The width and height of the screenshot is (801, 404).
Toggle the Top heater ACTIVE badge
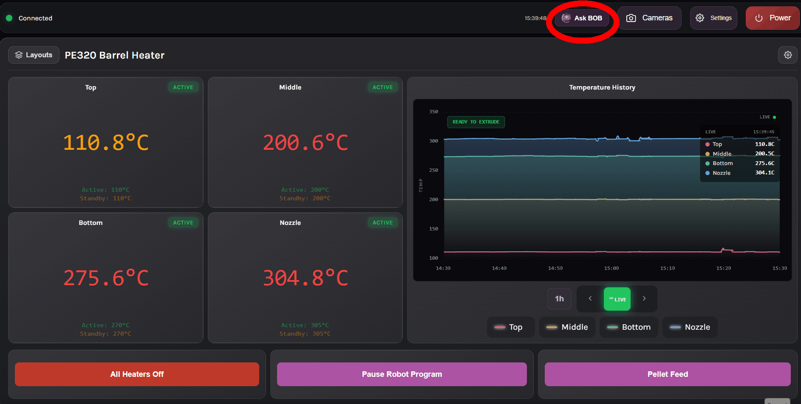click(183, 87)
